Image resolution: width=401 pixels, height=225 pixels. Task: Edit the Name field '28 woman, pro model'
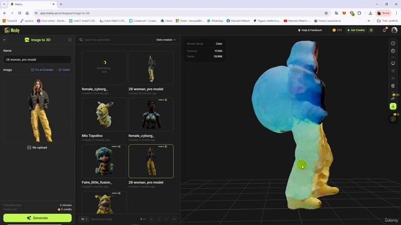(38, 59)
